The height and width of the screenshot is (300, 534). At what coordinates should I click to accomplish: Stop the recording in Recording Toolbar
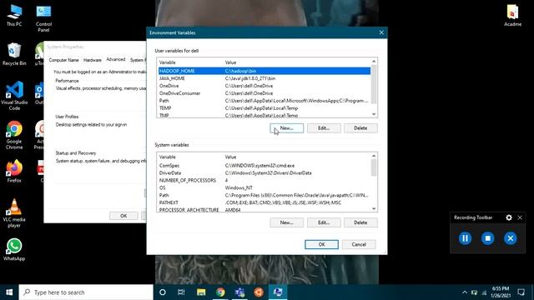[x=487, y=238]
